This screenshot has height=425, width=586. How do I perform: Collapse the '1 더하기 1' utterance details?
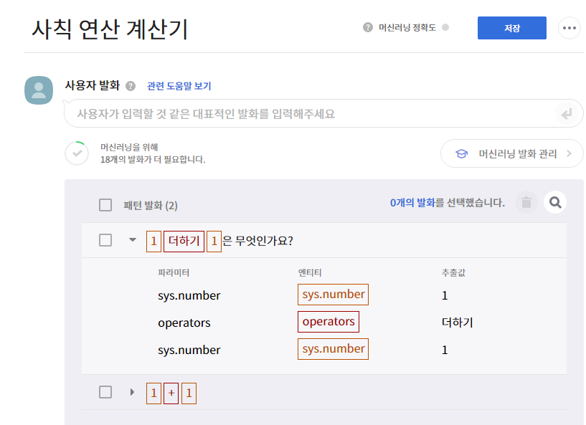pos(132,240)
